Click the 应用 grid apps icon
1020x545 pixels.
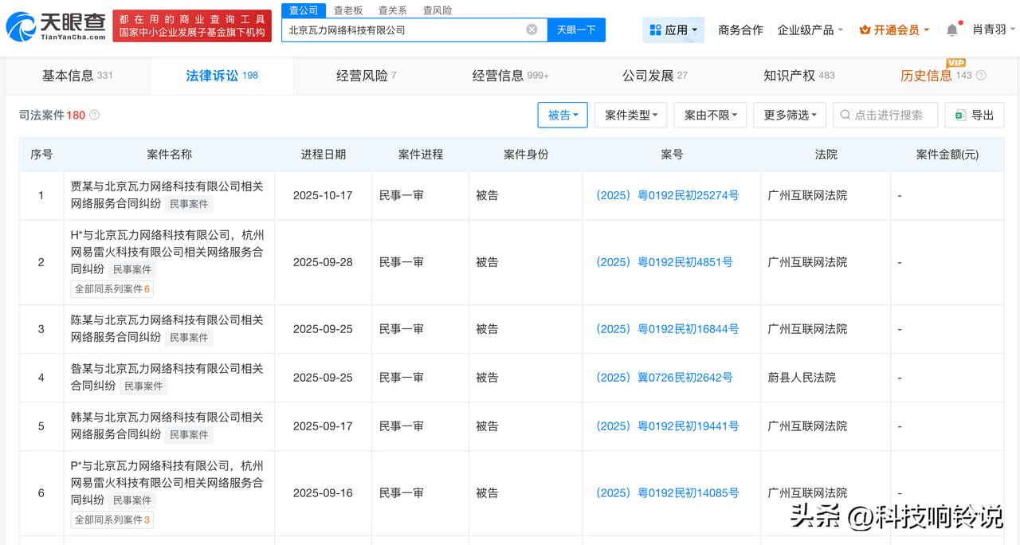point(655,30)
